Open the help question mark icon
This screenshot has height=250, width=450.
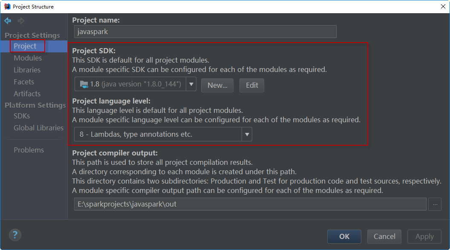click(15, 235)
